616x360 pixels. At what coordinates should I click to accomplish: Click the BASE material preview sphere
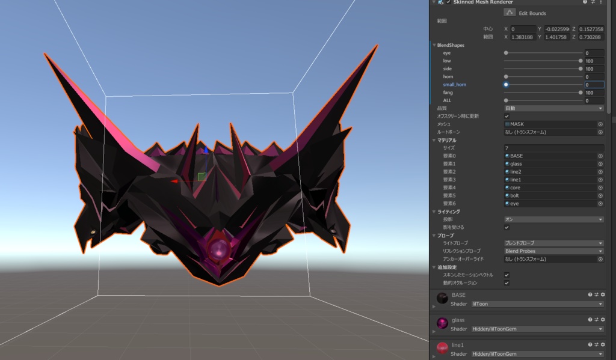442,298
